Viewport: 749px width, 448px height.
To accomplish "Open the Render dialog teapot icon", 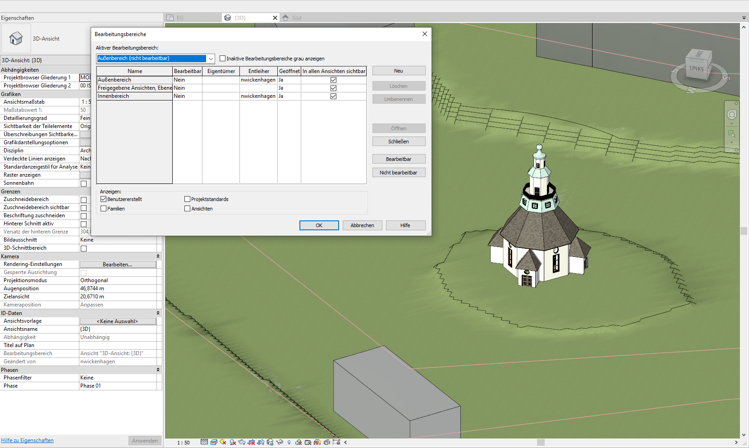I will (242, 442).
